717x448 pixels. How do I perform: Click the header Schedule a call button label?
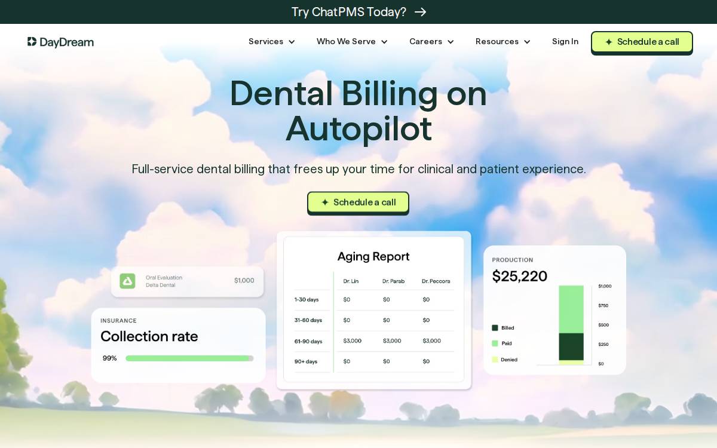[x=648, y=42]
